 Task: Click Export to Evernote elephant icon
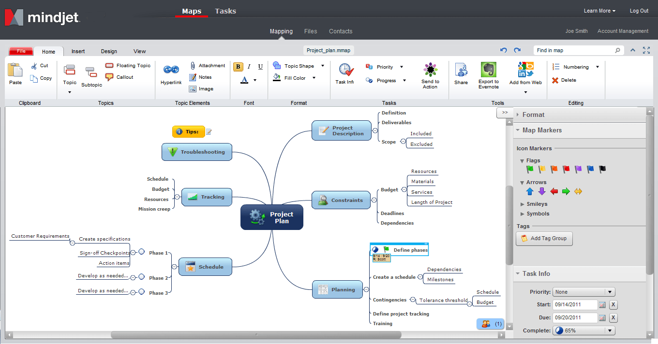tap(488, 70)
